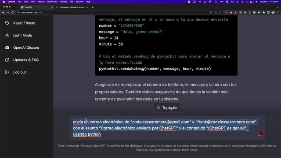Screen dimensions: 281x158
Task: Click the Wi-Fi icon in the menu bar
Action: [x=242, y=2]
